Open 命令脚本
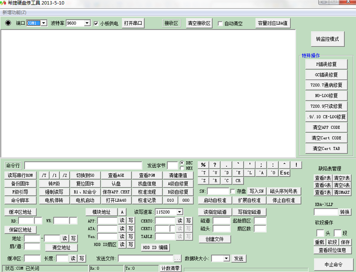The width and height of the screenshot is (356, 272). 20,200
